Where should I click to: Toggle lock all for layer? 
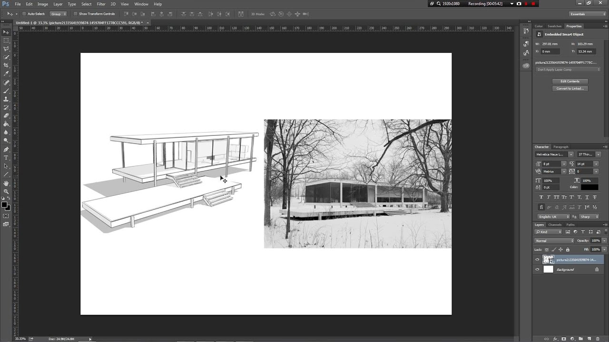[x=568, y=249]
